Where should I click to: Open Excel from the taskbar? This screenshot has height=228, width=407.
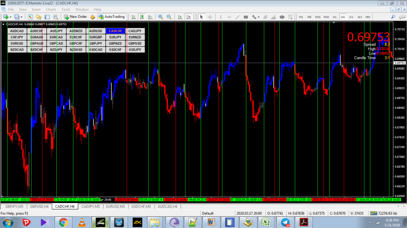tap(266, 223)
